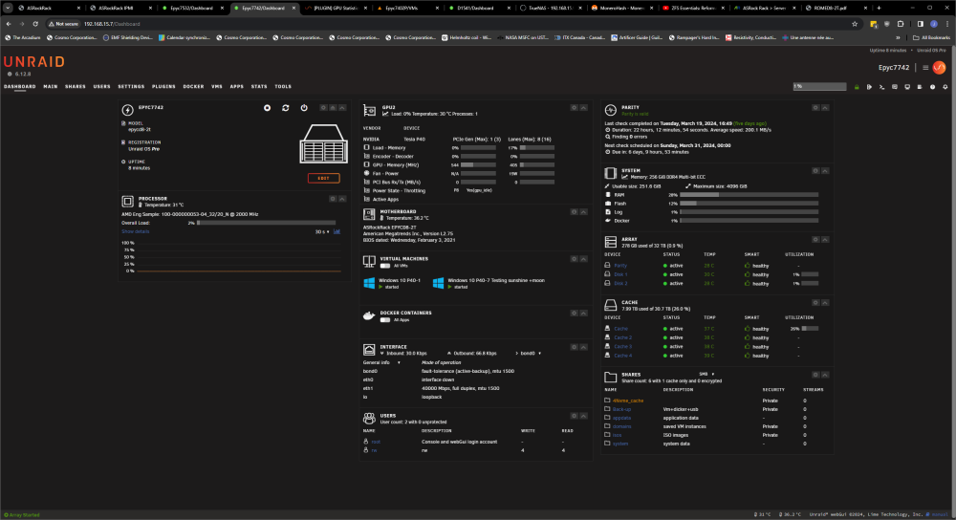The height and width of the screenshot is (520, 956).
Task: Open the 4Nvme_cache share folder icon
Action: tap(607, 401)
